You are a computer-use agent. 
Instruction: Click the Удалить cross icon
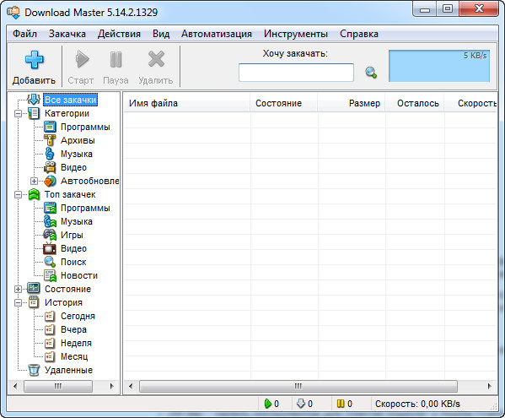coord(156,59)
